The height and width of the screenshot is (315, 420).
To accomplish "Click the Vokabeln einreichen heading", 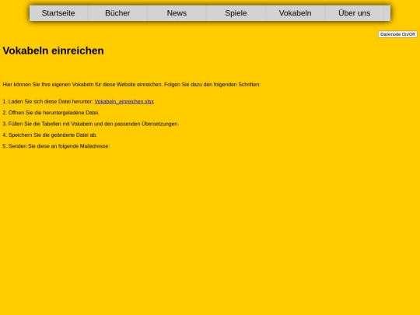I will point(54,51).
